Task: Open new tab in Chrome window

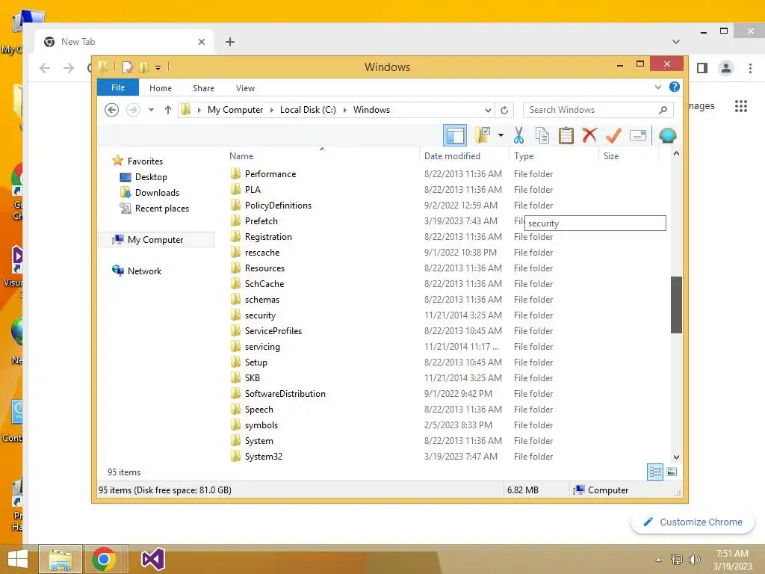Action: tap(230, 42)
